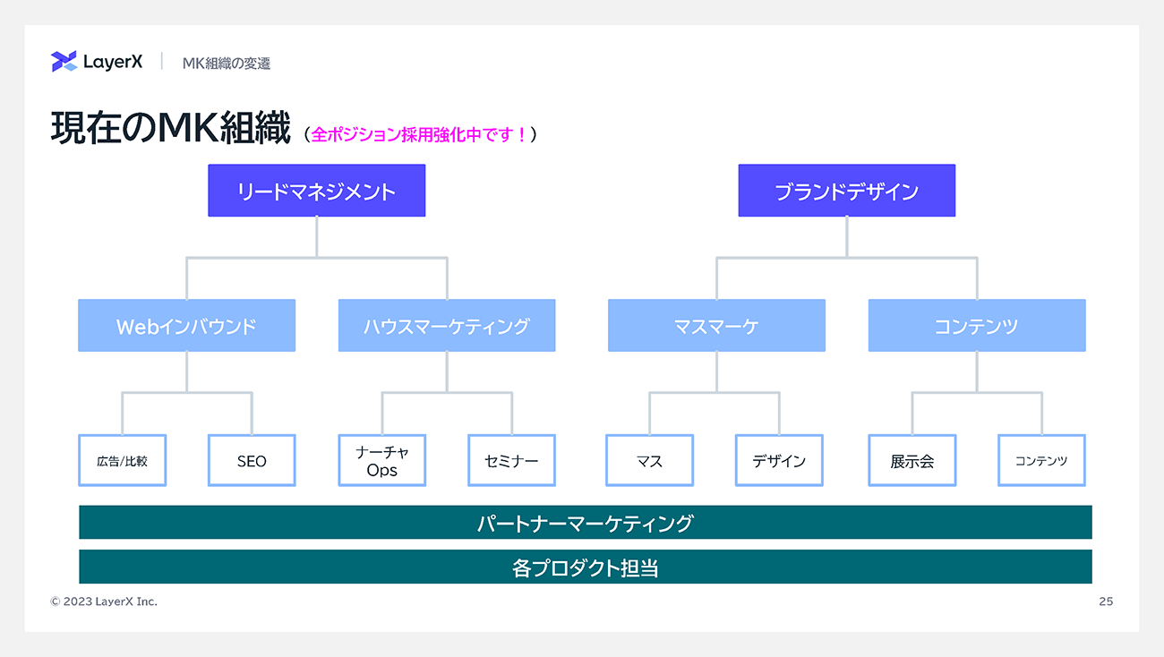This screenshot has width=1164, height=657.
Task: Select the デザイン leaf box
Action: 779,461
